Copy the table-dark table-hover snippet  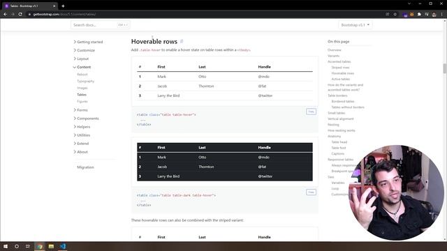point(311,192)
